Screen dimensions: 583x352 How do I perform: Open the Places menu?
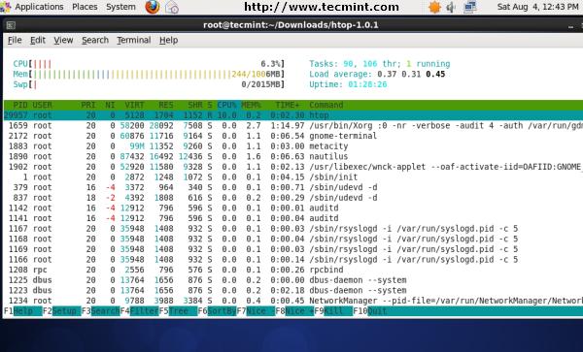click(85, 7)
